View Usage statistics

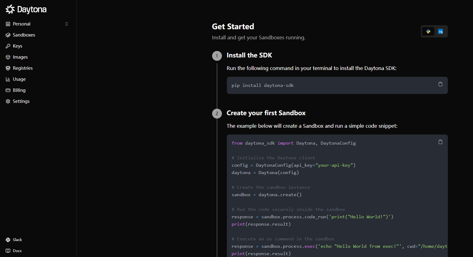click(19, 79)
